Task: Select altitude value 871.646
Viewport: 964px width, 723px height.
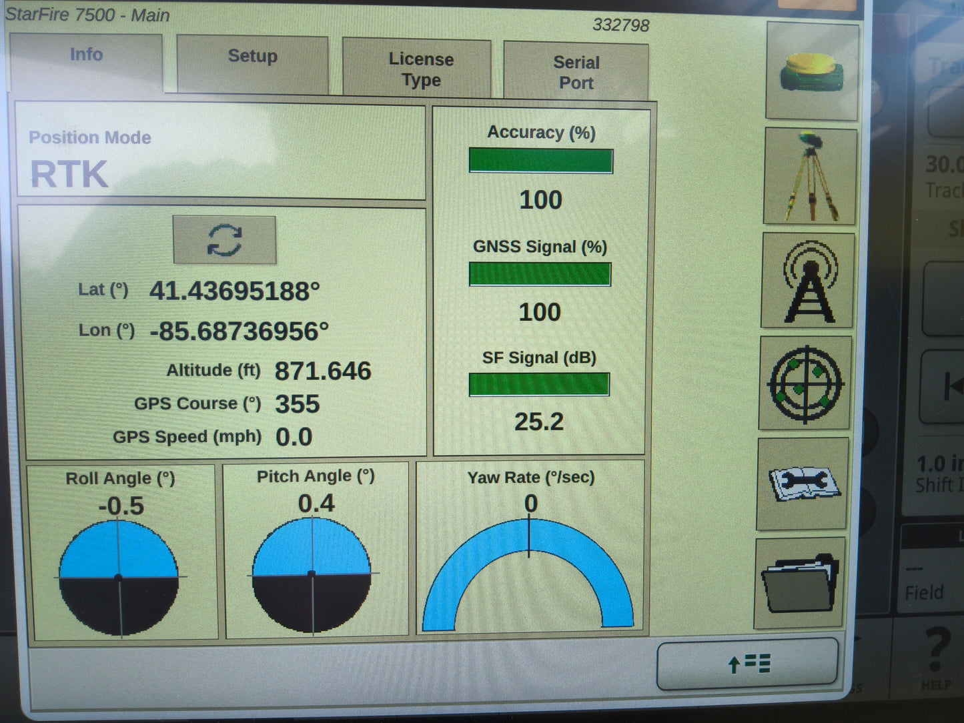Action: [323, 371]
